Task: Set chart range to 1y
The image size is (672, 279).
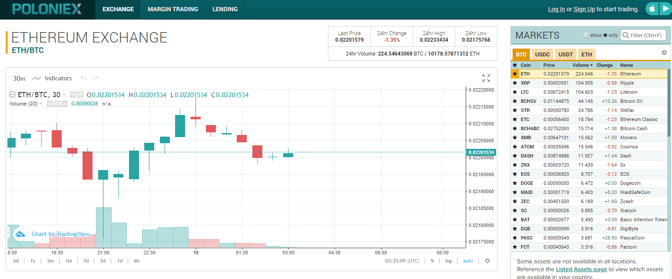Action: [x=33, y=261]
